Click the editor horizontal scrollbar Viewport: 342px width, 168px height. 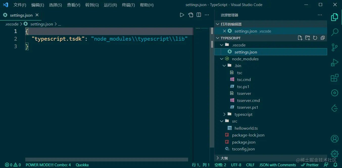coord(107,159)
